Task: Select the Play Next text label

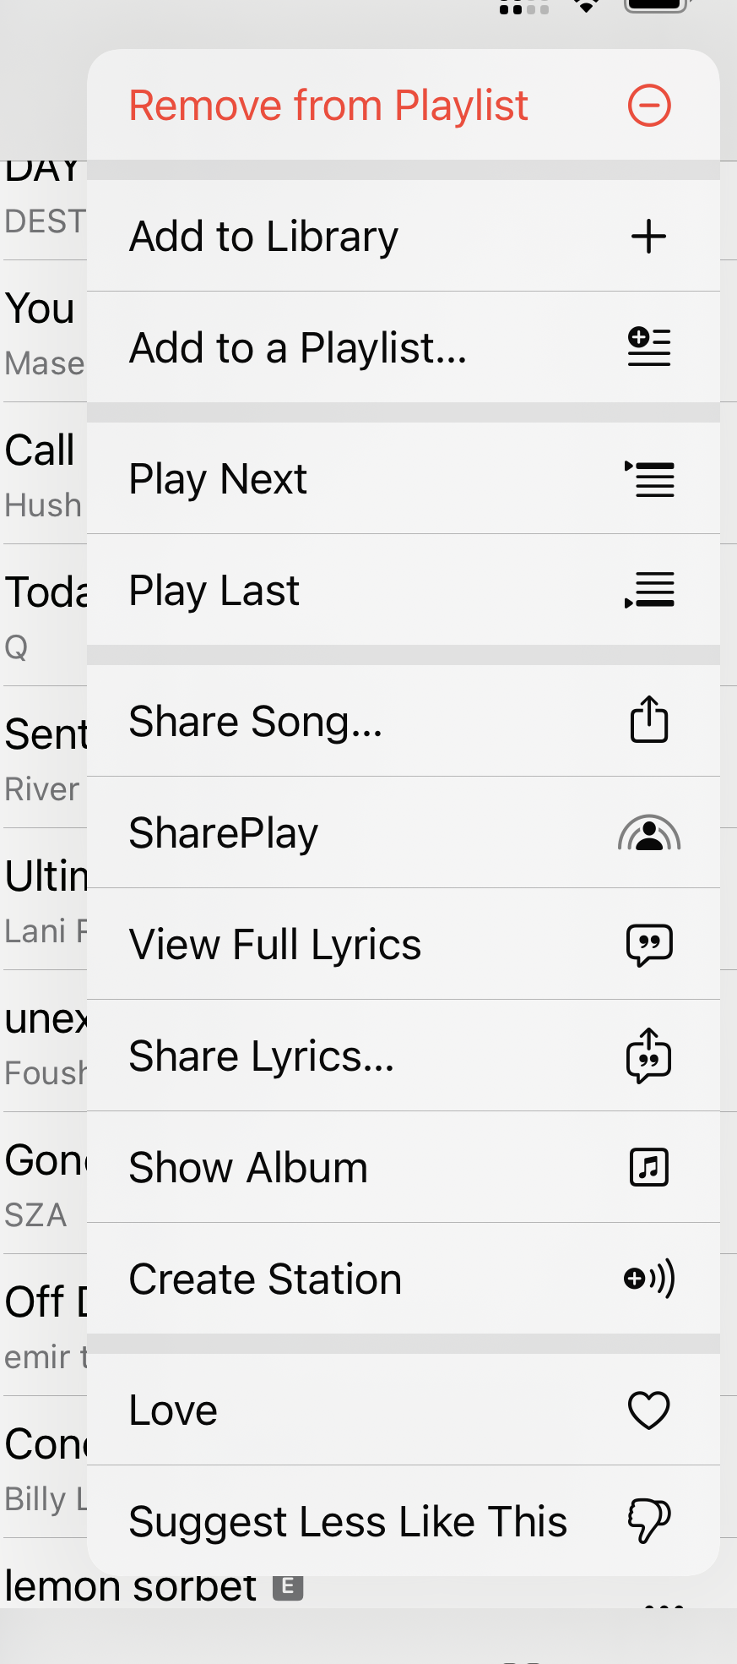Action: (x=218, y=479)
